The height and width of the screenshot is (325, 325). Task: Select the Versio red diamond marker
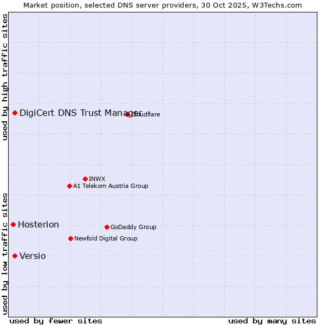click(x=15, y=256)
